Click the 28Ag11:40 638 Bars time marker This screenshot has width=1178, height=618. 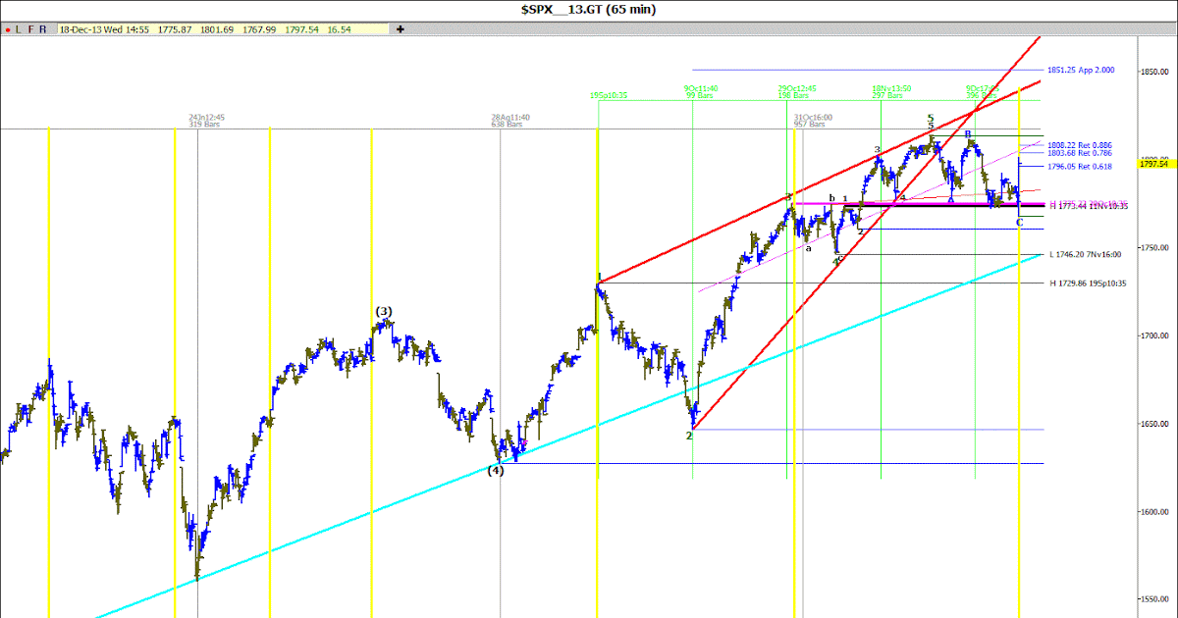pos(510,121)
